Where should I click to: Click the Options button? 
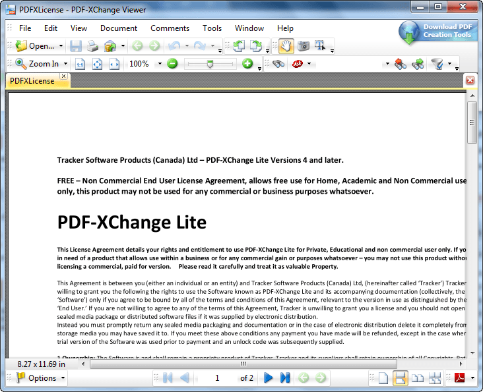(x=41, y=378)
